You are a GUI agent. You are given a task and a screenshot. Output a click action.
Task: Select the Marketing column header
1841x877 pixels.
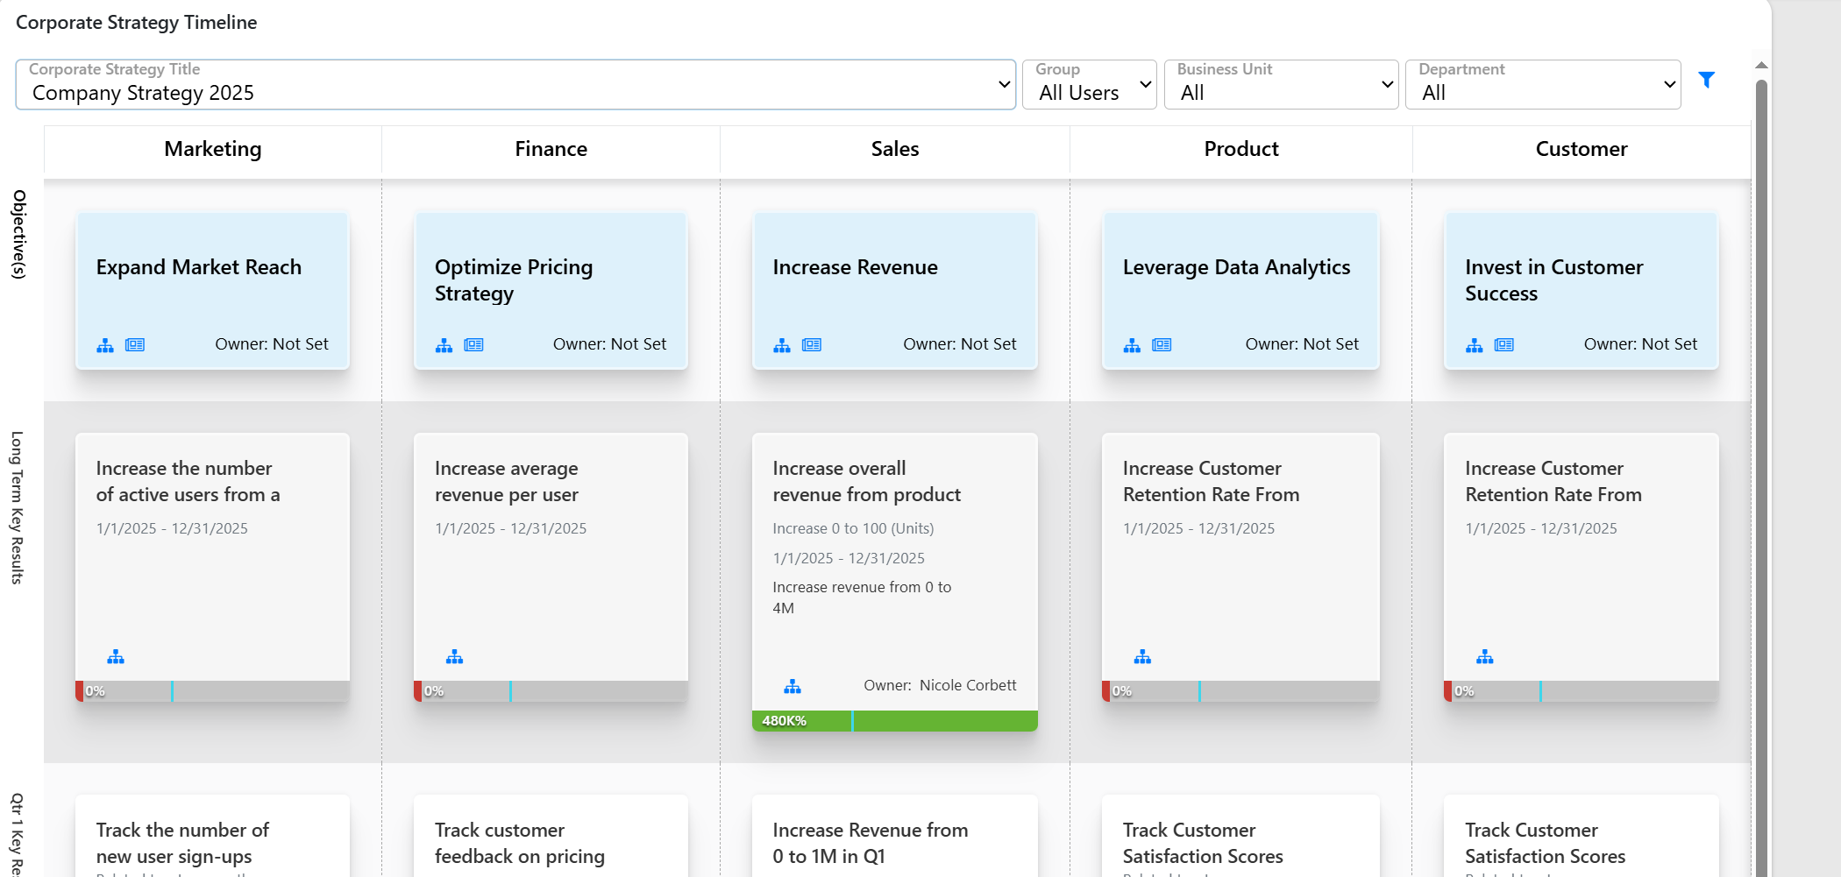click(x=213, y=149)
